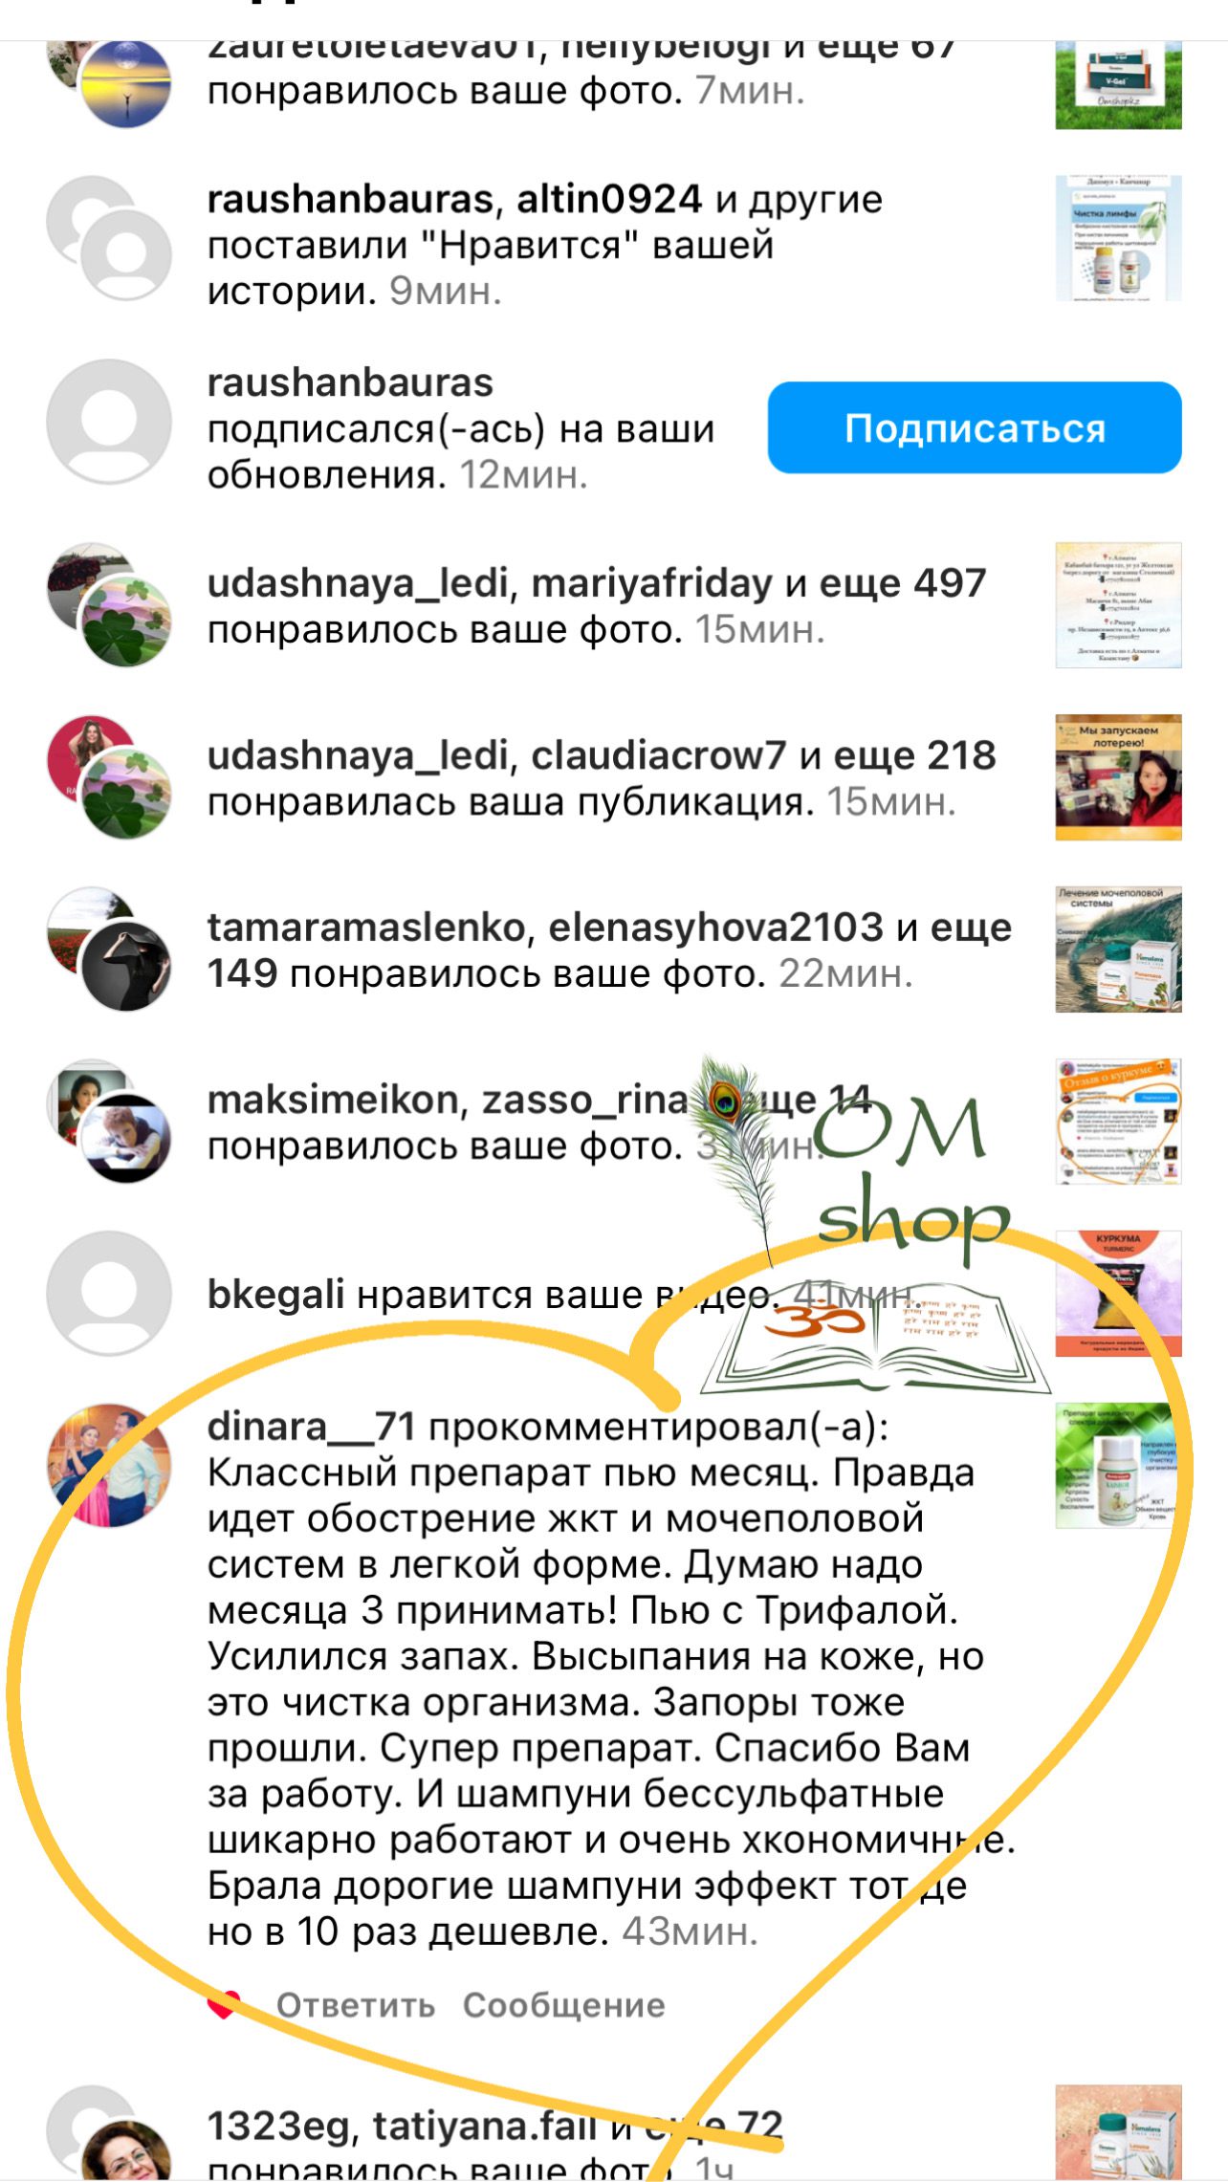Open avatars next to tamaramaslenko notification

coord(109,949)
